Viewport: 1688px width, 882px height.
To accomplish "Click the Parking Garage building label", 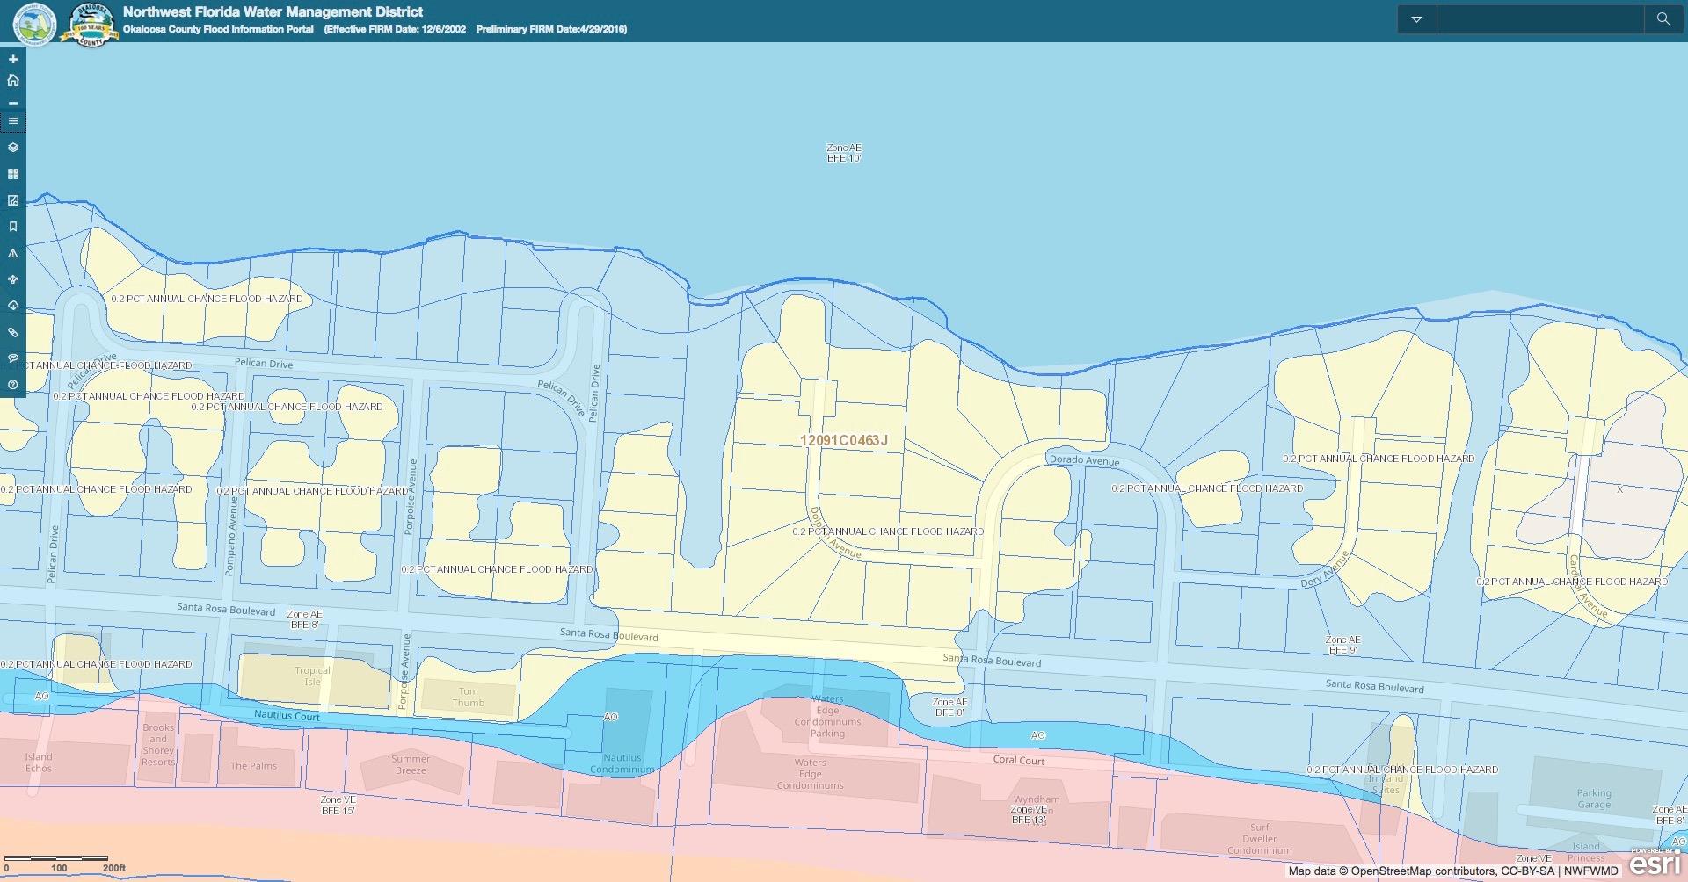I will pyautogui.click(x=1594, y=799).
